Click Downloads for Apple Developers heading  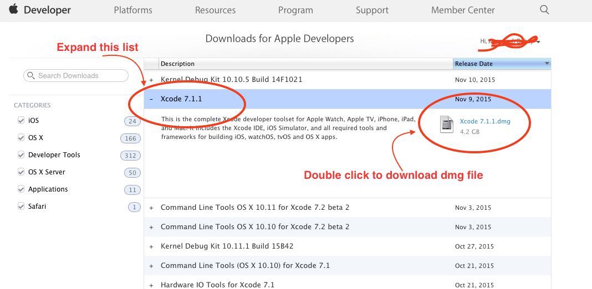pos(279,39)
